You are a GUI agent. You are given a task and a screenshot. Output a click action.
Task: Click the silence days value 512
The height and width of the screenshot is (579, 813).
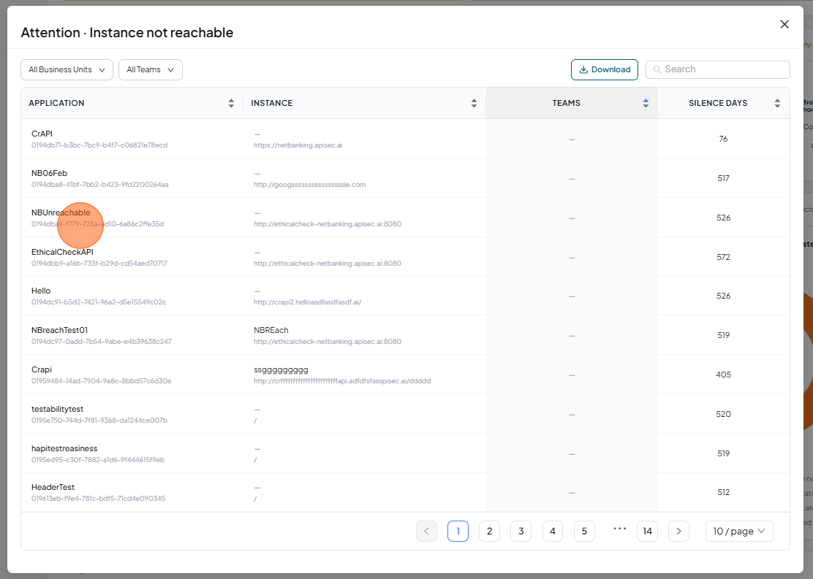point(723,492)
